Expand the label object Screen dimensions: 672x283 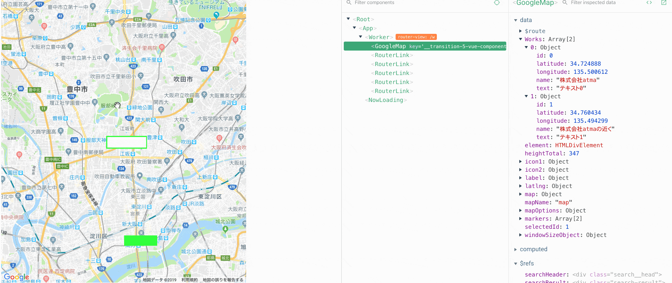521,178
